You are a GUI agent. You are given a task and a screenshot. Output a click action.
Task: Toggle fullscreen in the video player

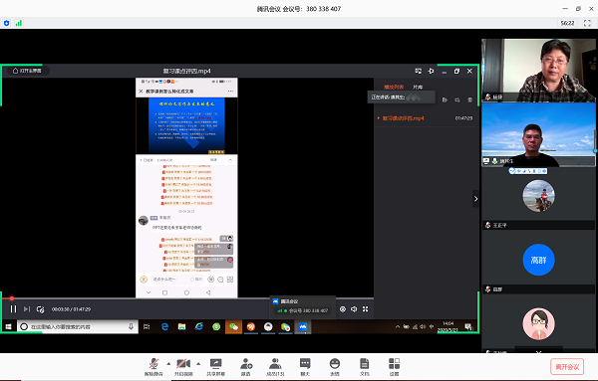click(366, 309)
